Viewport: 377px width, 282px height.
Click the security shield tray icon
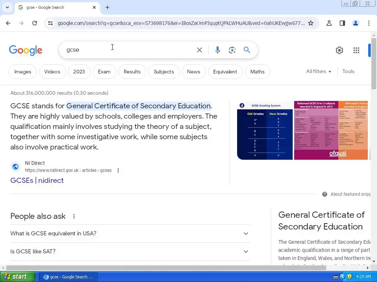[350, 277]
